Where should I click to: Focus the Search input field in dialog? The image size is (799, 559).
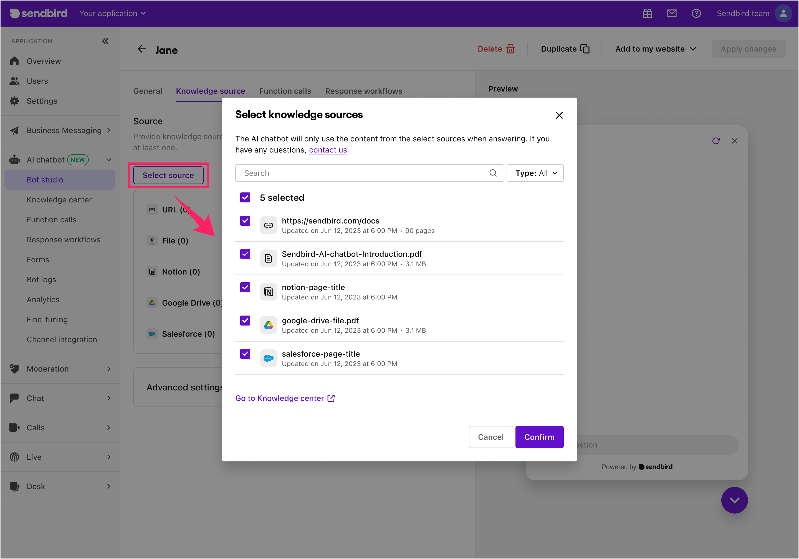pos(370,173)
